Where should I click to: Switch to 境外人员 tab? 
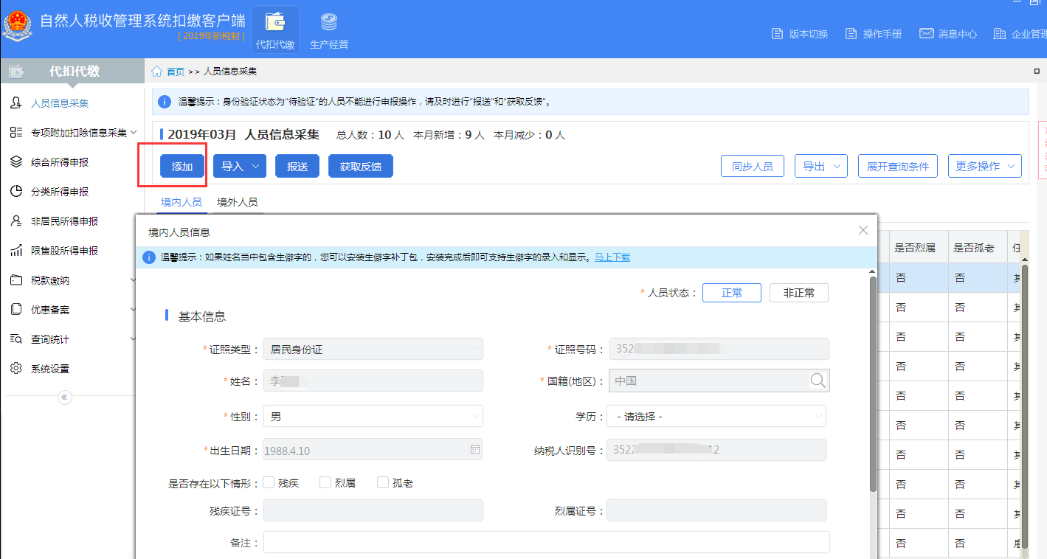click(238, 202)
